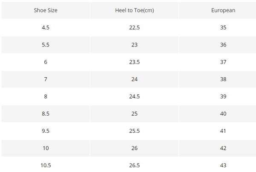
Task: Click the Heel to Toe(cm) header
Action: point(134,10)
